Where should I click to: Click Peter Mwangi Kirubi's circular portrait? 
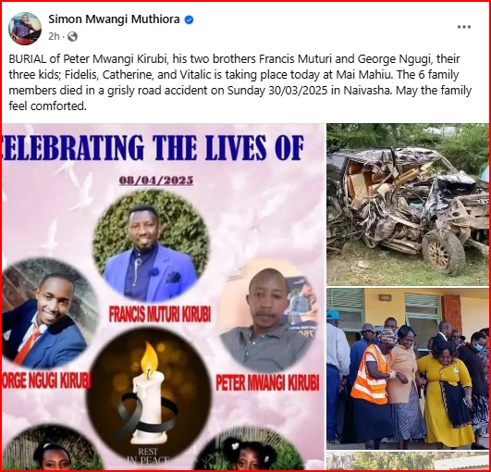pos(267,317)
